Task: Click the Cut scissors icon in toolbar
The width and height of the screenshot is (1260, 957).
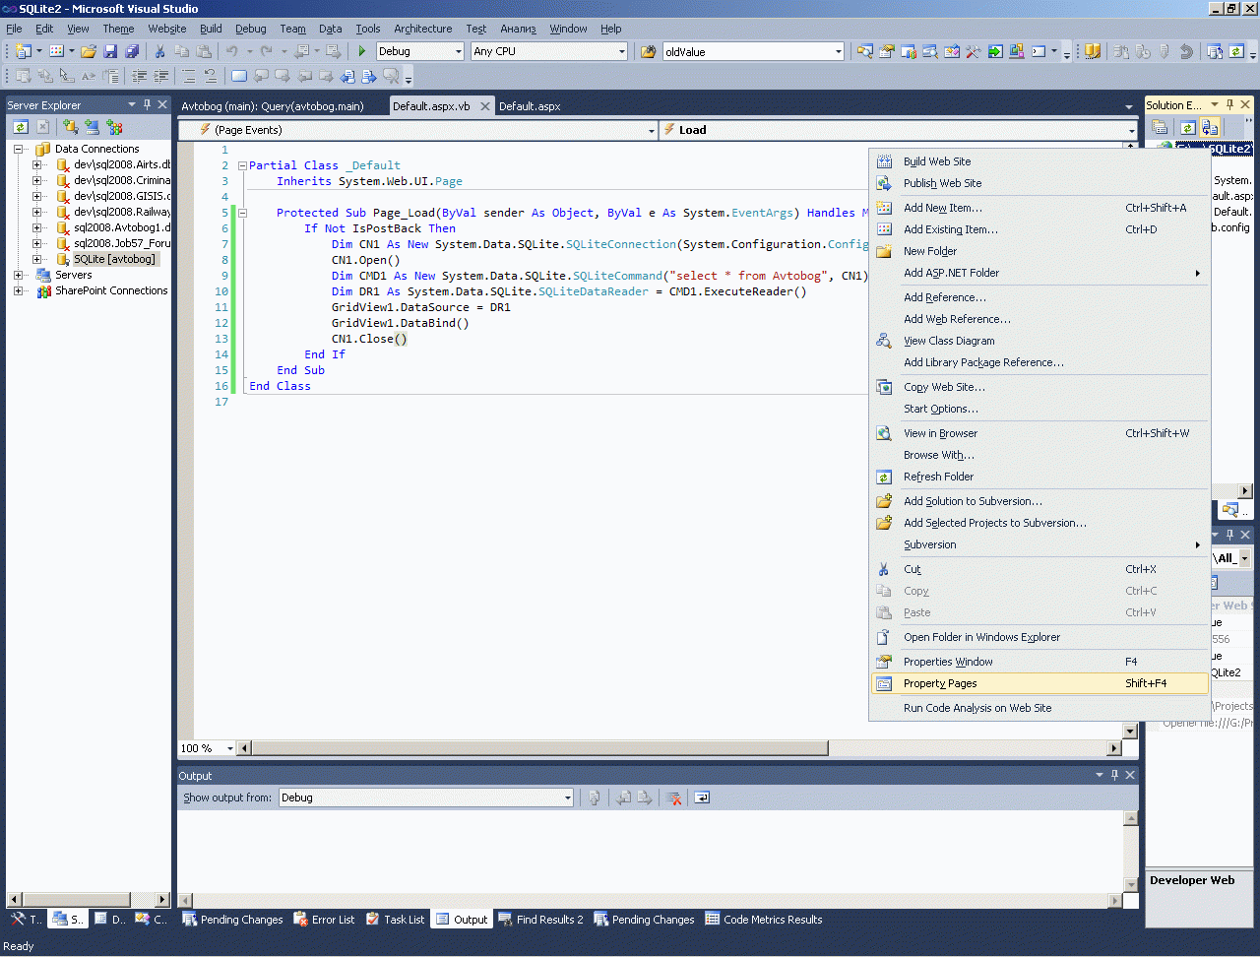Action: coord(159,51)
